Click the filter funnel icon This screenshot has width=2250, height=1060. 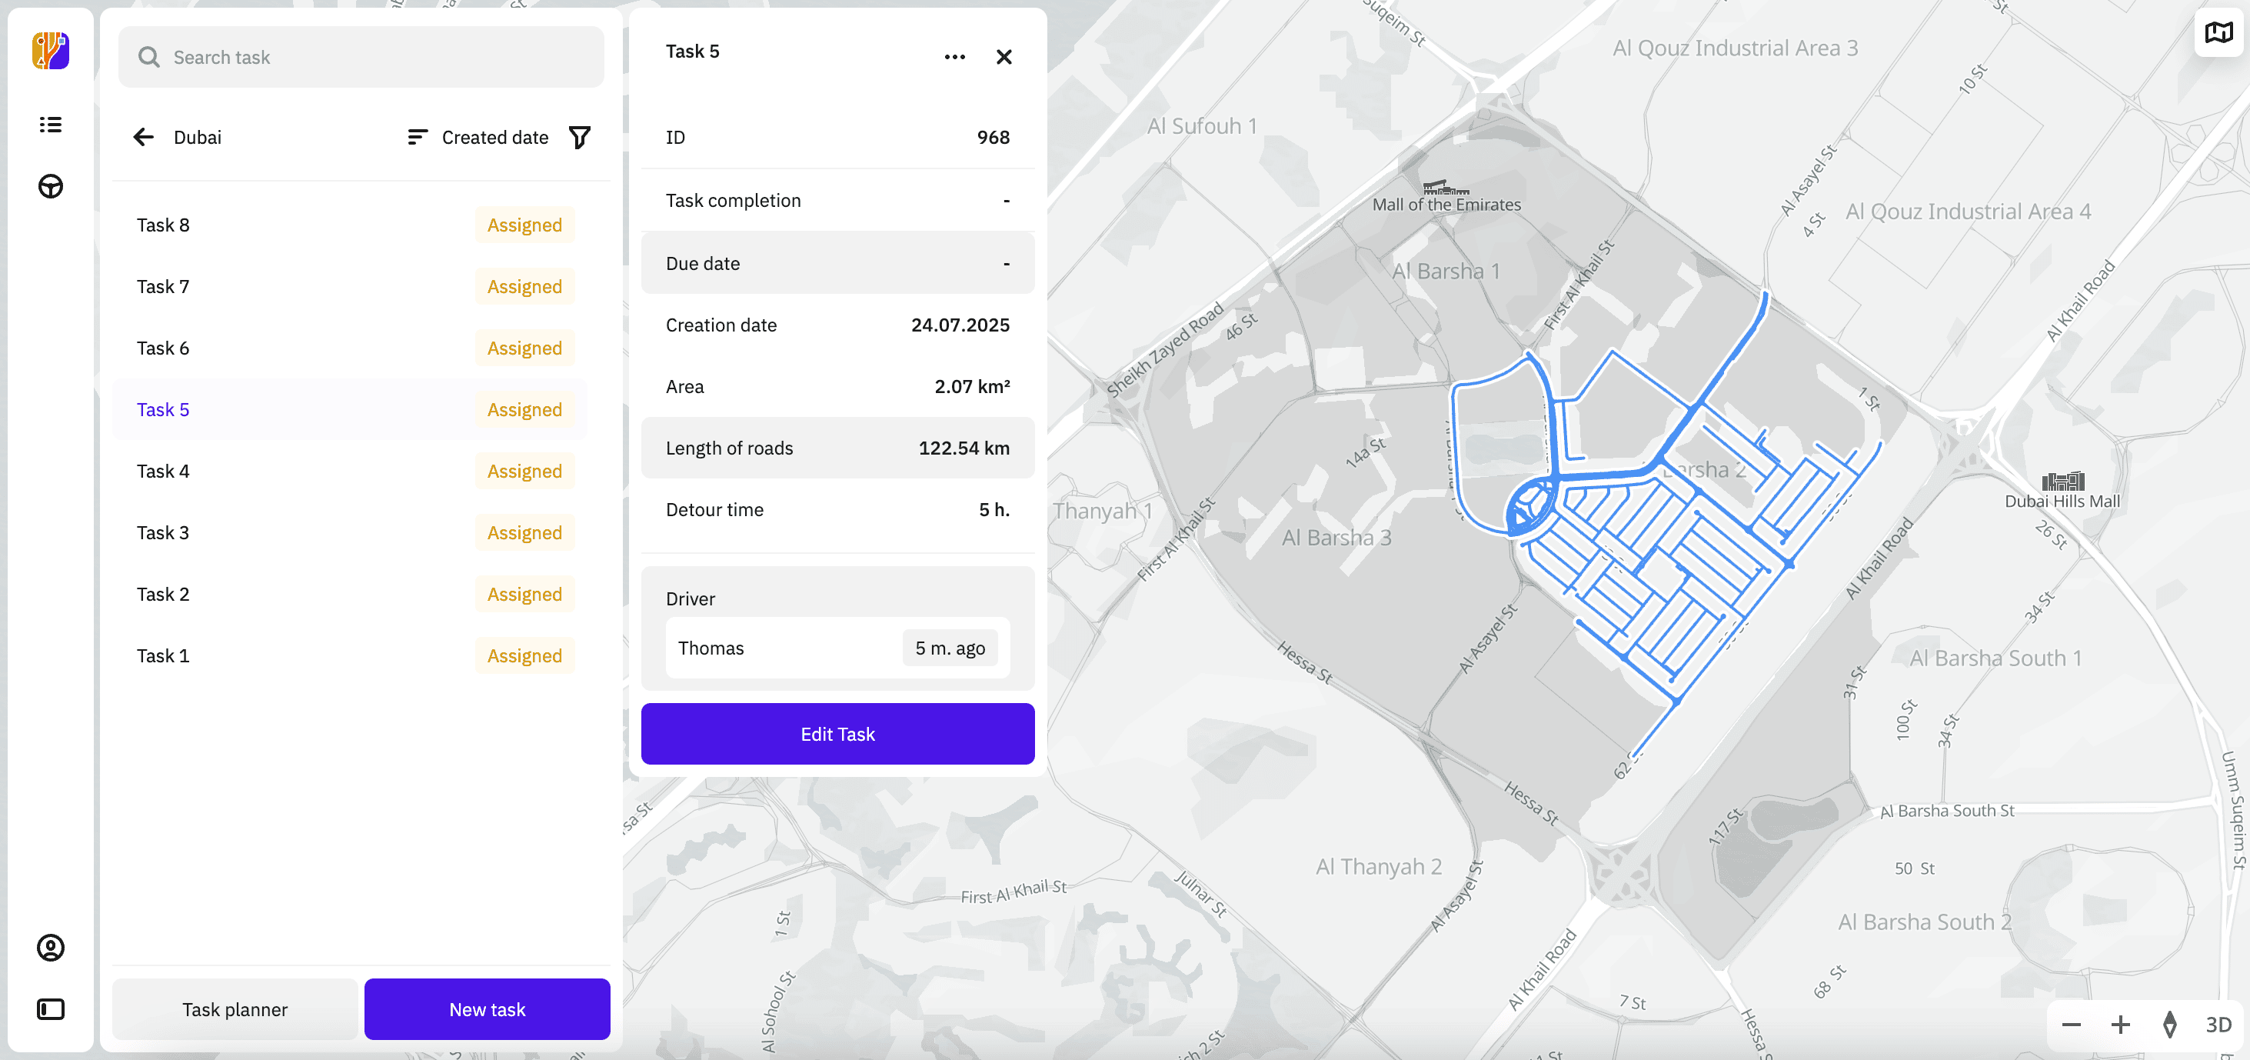click(580, 137)
